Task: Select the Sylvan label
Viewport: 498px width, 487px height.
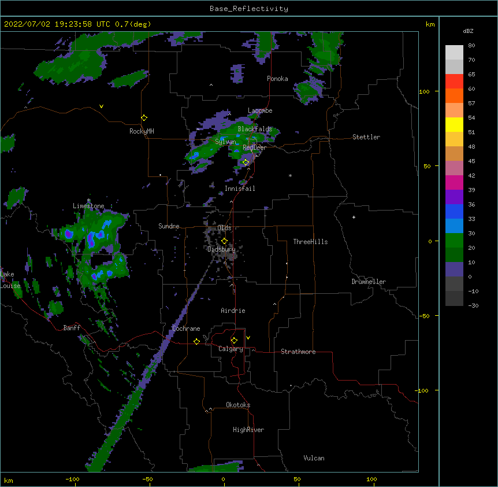Action: 225,142
